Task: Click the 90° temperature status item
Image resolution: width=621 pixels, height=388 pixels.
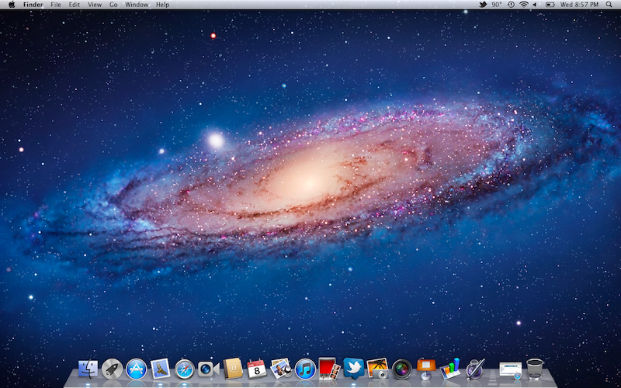Action: point(497,5)
